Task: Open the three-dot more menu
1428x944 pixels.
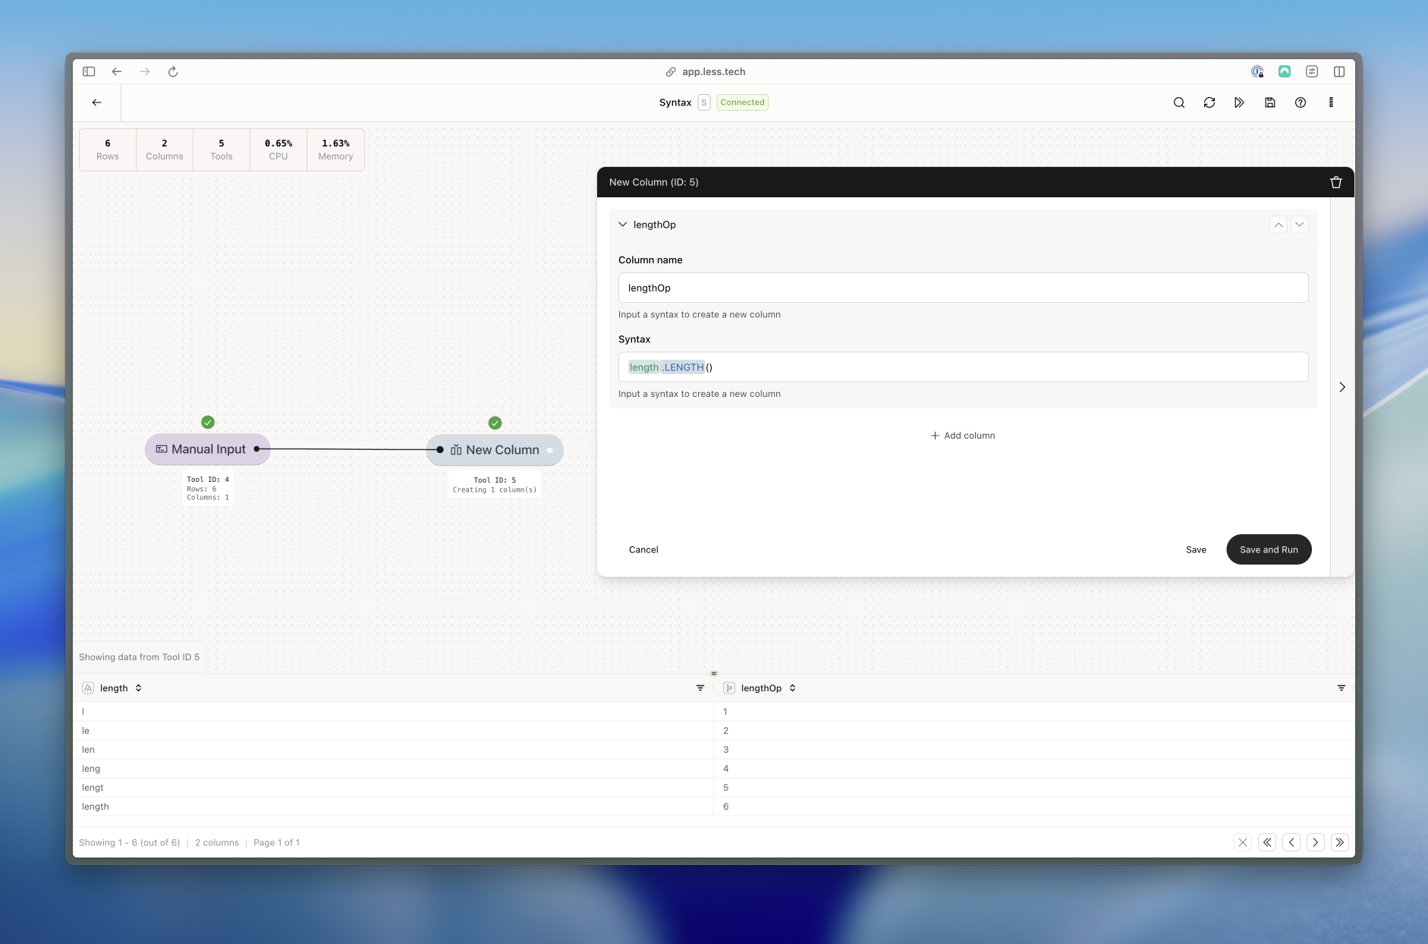Action: pyautogui.click(x=1331, y=102)
